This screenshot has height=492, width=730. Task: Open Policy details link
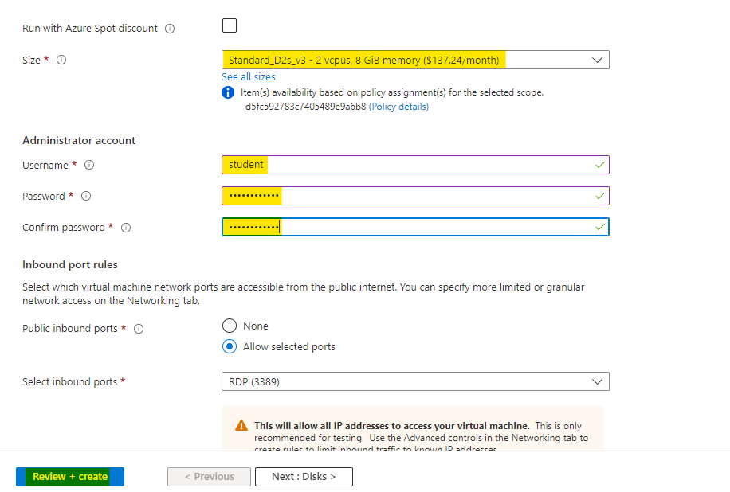click(x=398, y=107)
